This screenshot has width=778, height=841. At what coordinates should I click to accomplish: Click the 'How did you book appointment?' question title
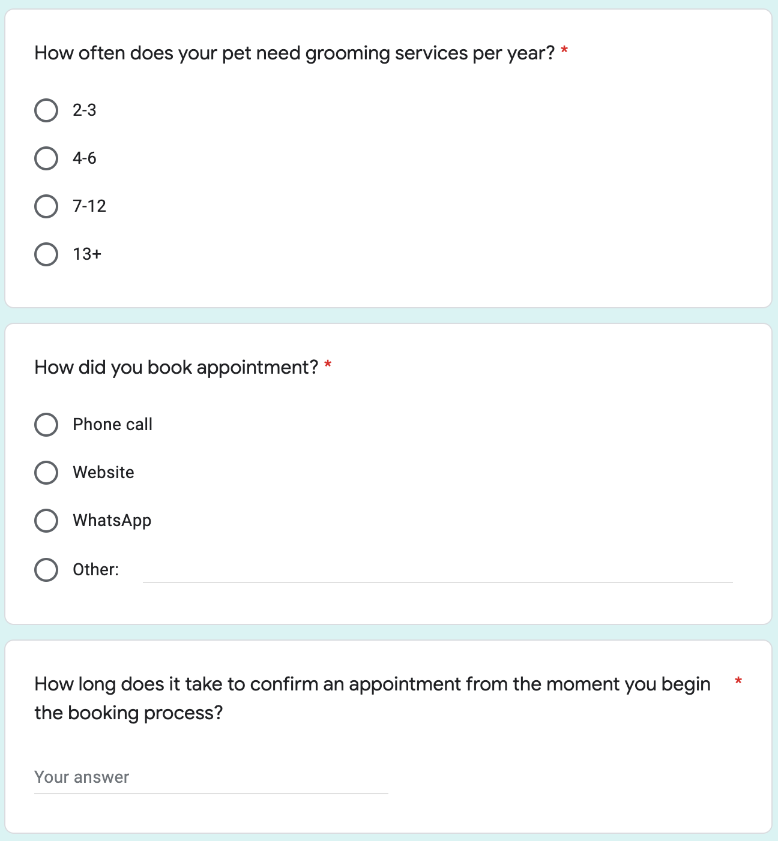[x=176, y=367]
